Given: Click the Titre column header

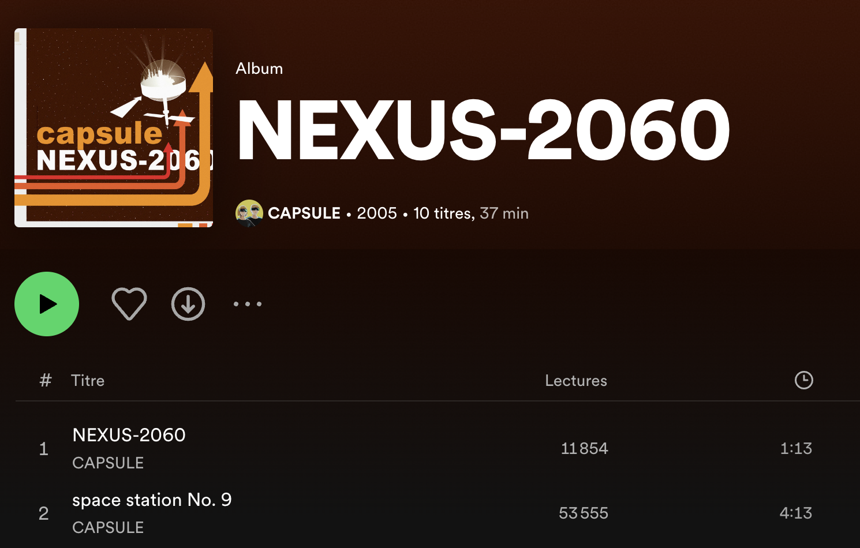Looking at the screenshot, I should coord(88,381).
